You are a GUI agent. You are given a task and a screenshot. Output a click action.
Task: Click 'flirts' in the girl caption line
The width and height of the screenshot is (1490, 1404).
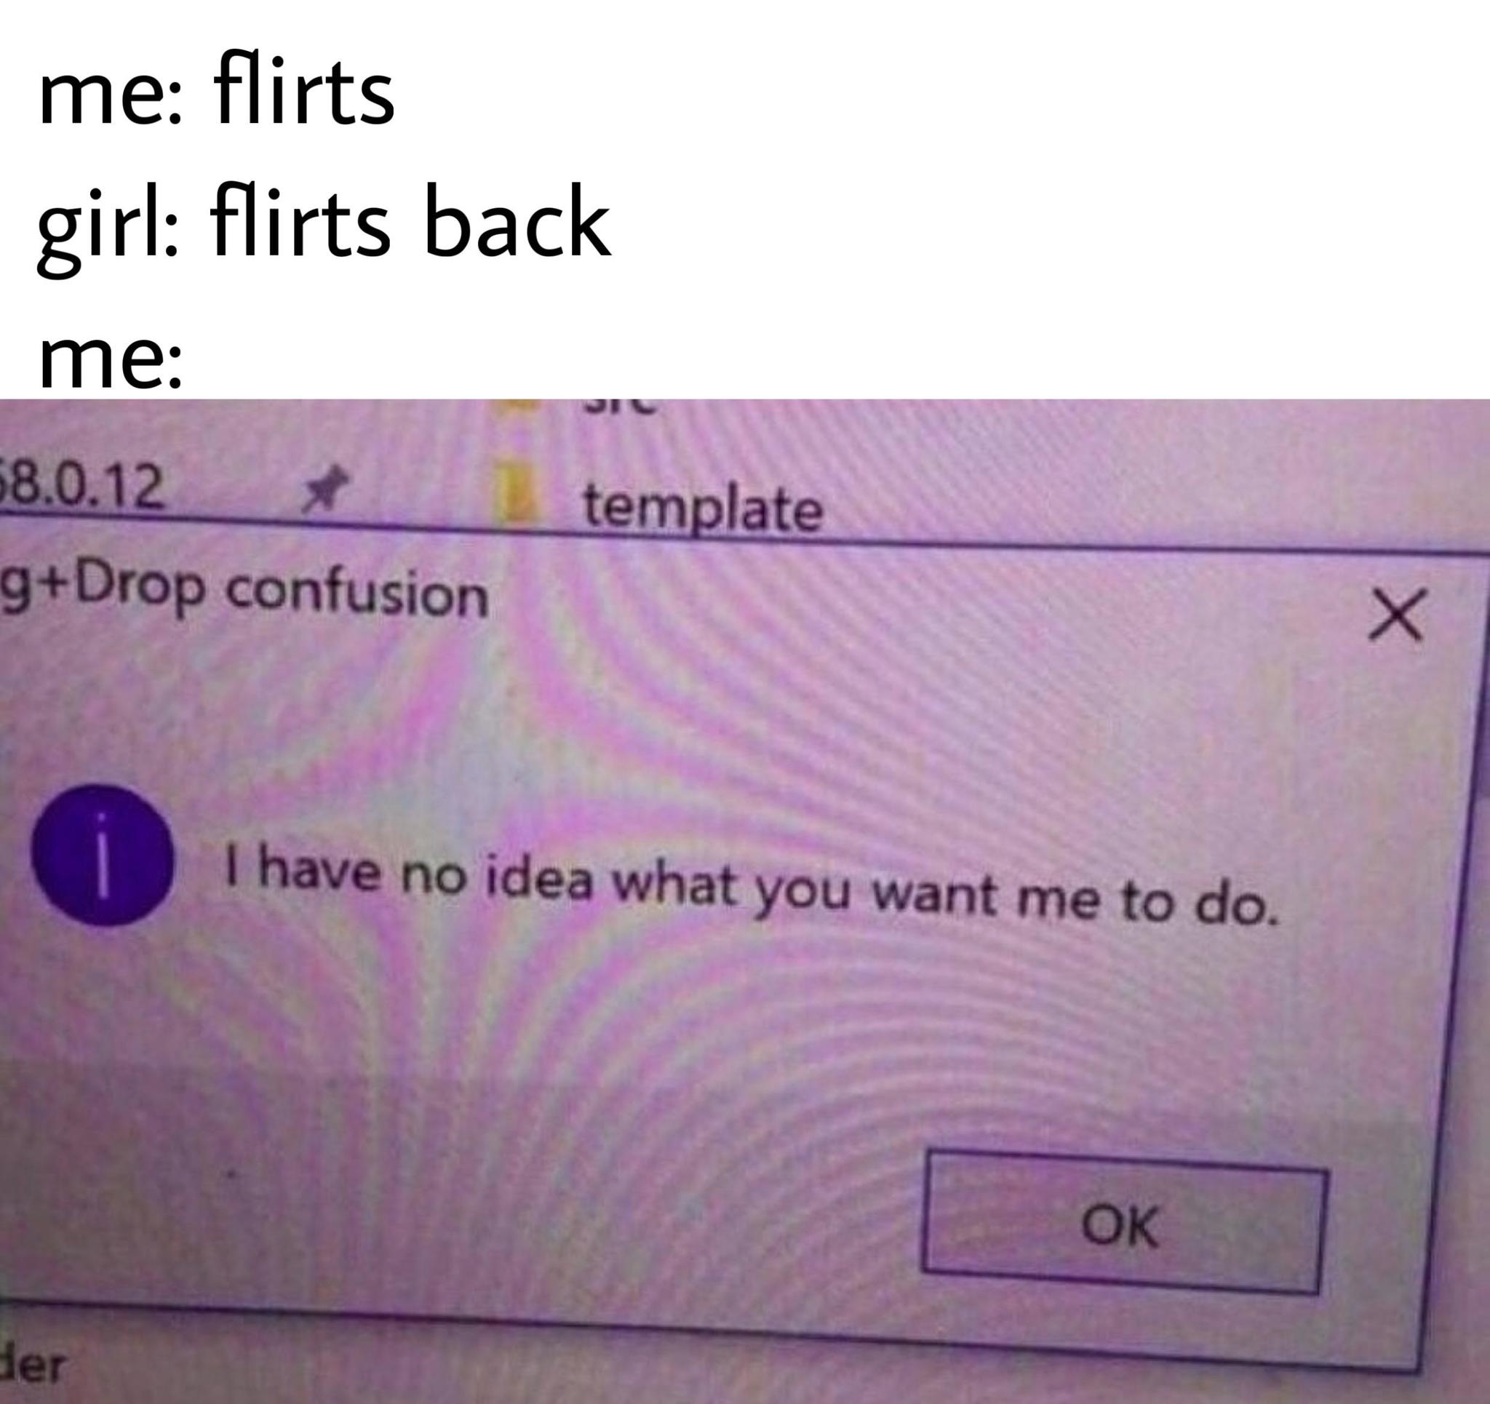point(300,218)
